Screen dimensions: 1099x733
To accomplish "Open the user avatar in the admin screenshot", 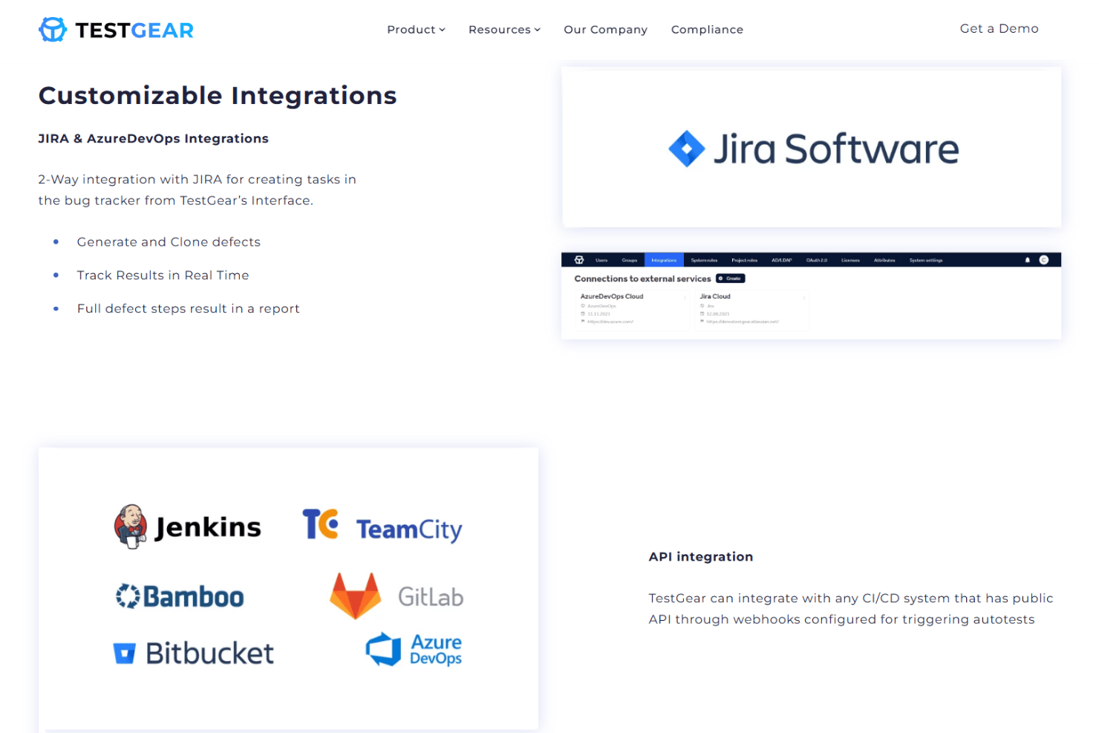I will [1043, 260].
